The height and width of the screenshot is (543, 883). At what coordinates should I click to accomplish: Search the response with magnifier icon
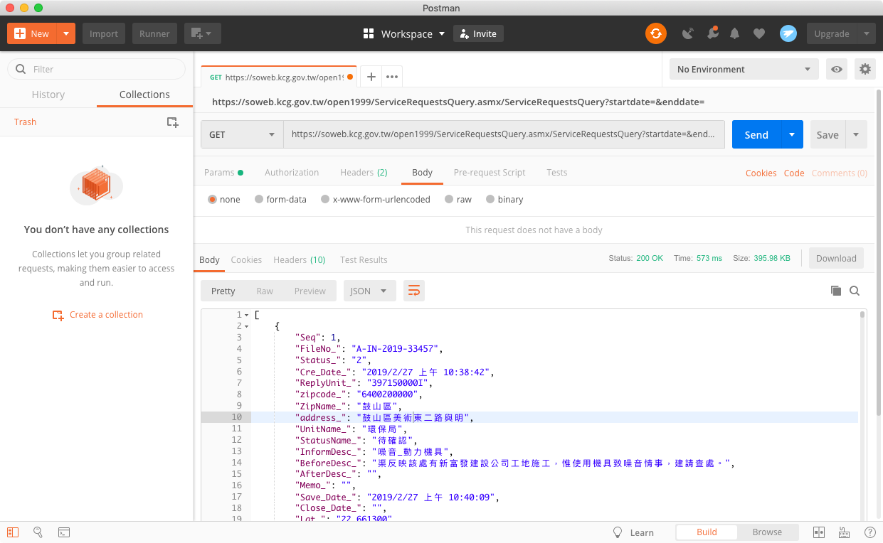click(x=855, y=291)
